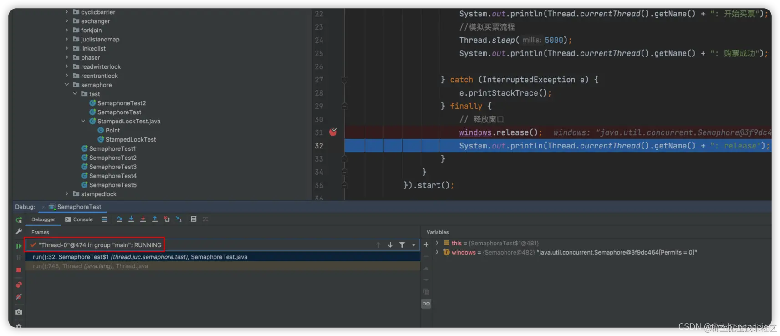Image resolution: width=780 pixels, height=336 pixels.
Task: Click fold marker at line 29
Action: [344, 106]
